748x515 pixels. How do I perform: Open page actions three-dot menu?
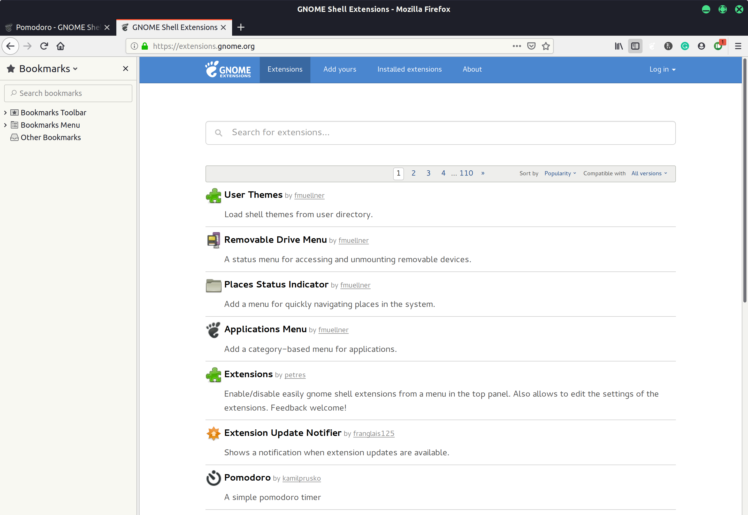[x=517, y=46]
